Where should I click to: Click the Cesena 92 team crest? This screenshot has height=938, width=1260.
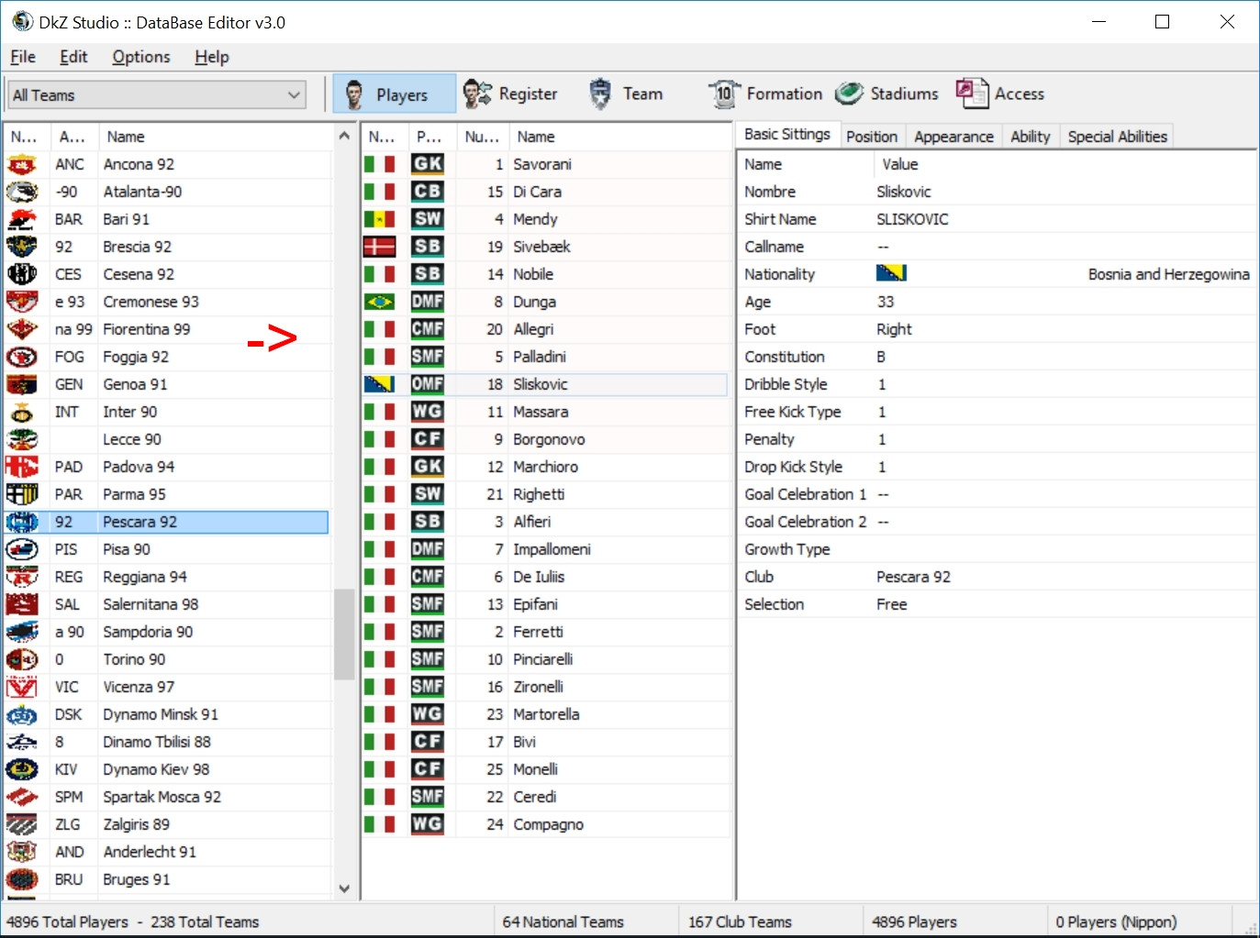22,274
